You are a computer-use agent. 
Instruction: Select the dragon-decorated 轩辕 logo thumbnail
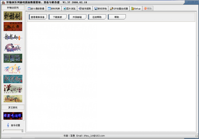pos(13,99)
